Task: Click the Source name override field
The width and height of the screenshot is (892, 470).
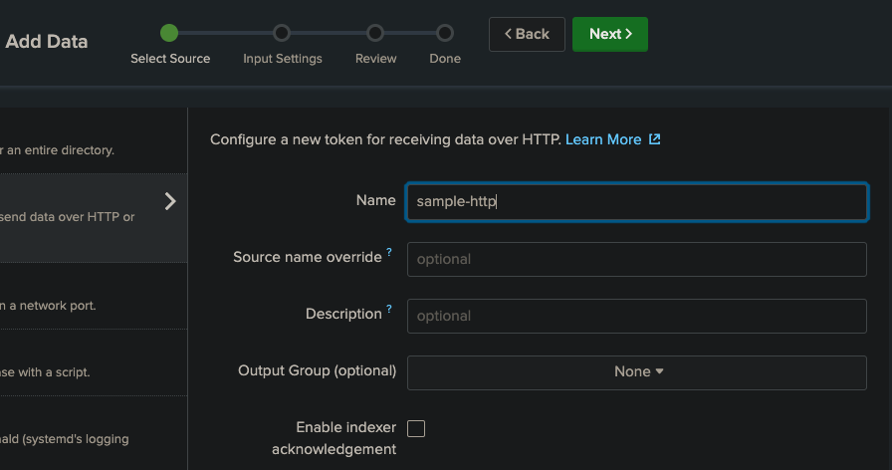Action: (x=636, y=260)
